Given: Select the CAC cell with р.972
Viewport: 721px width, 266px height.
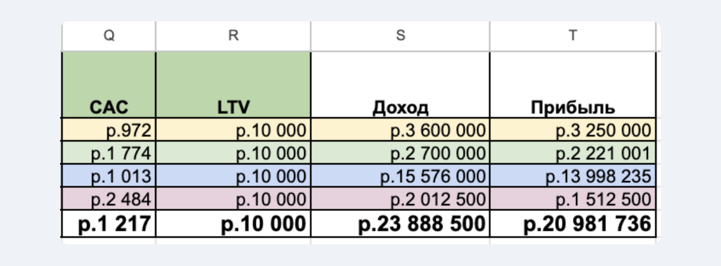Looking at the screenshot, I should click(109, 130).
